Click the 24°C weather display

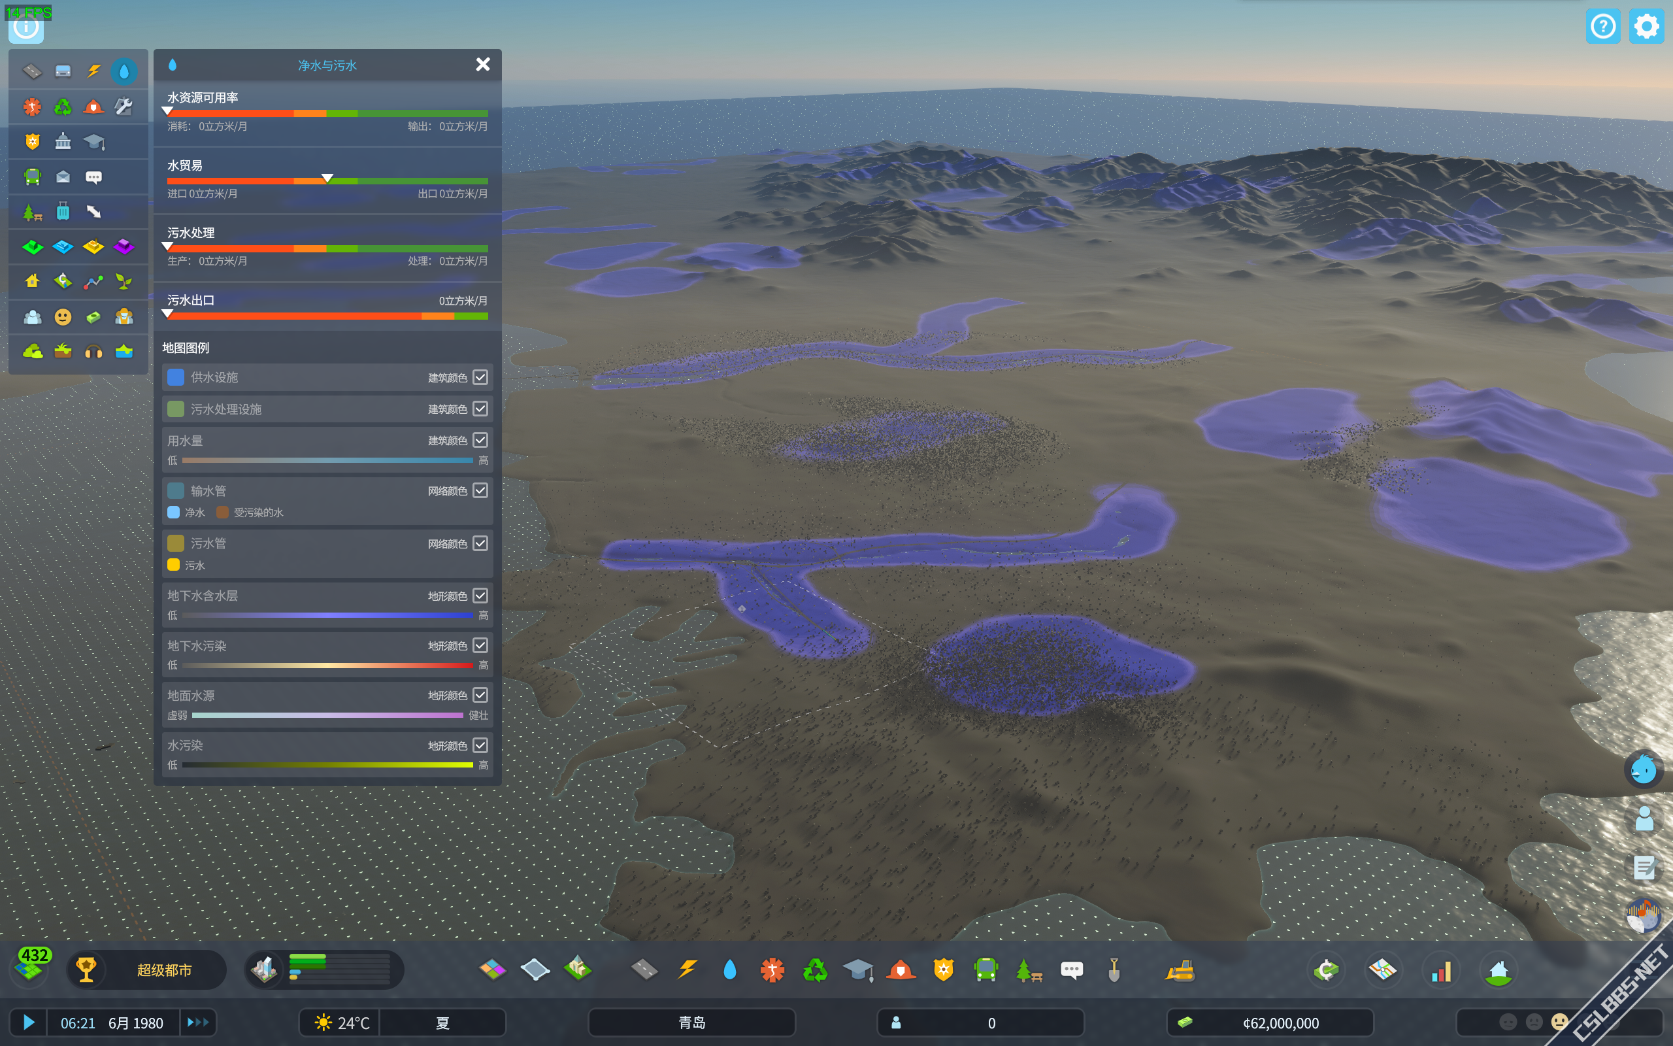tap(339, 1022)
